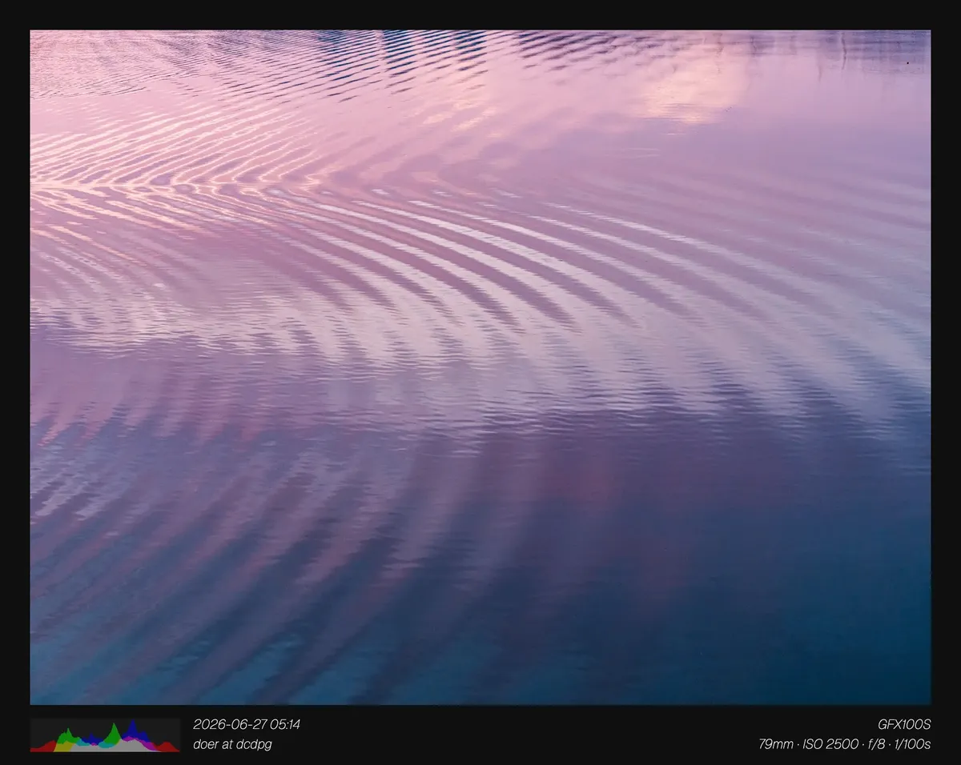This screenshot has width=961, height=765.
Task: Click the caption "doer at dcdpg"
Action: (232, 744)
